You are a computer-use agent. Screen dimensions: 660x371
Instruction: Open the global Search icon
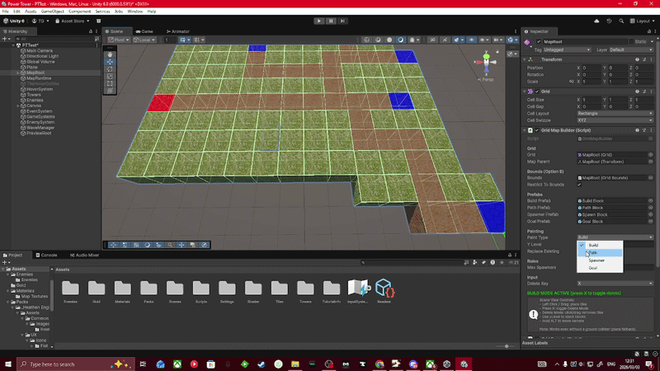point(621,21)
